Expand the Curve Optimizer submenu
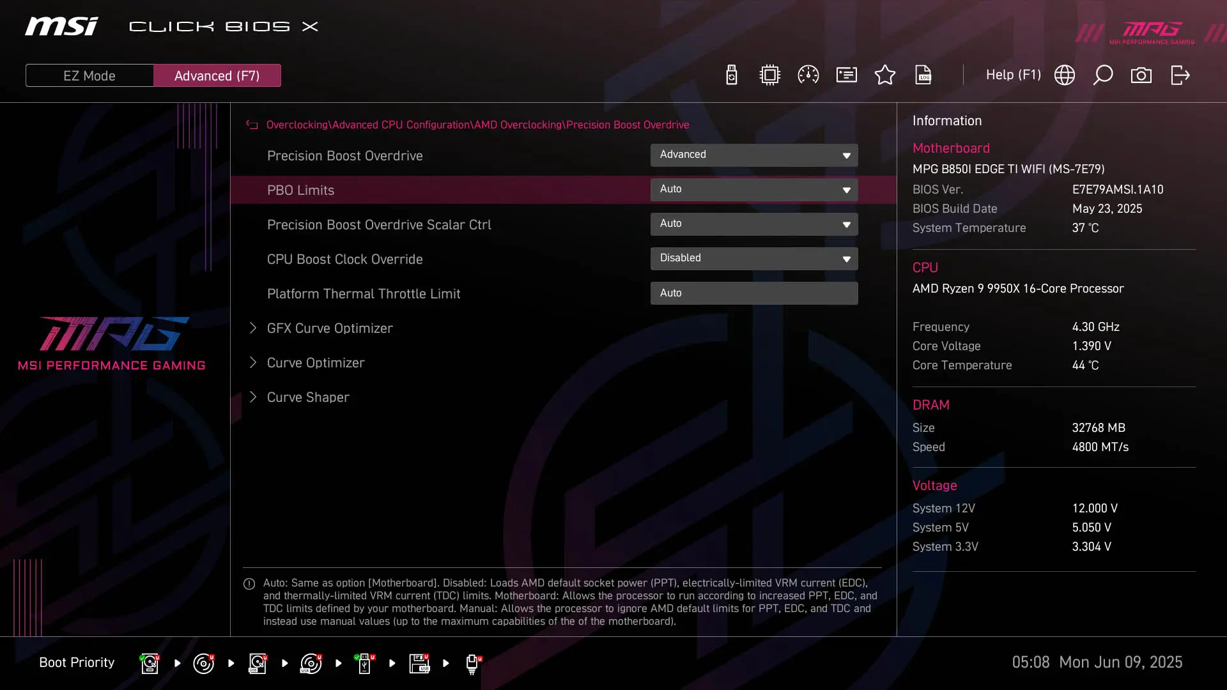Viewport: 1227px width, 690px height. click(316, 362)
